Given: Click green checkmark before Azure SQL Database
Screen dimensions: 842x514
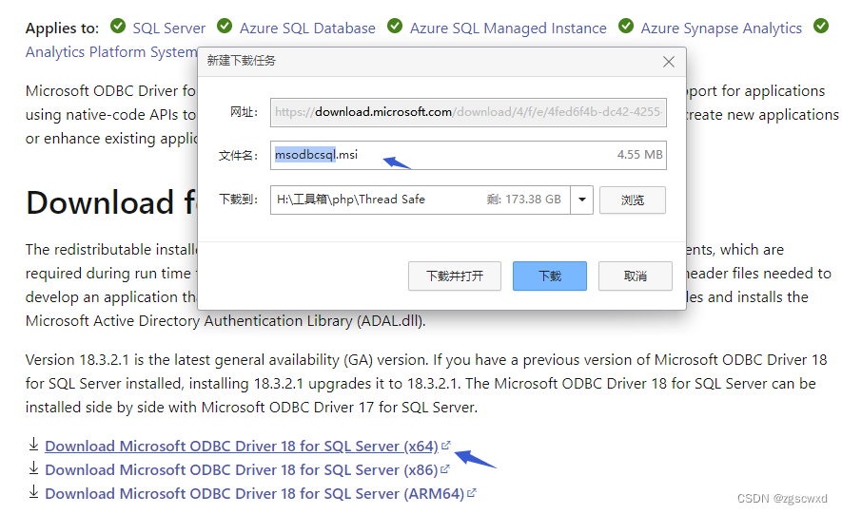Looking at the screenshot, I should coord(225,26).
